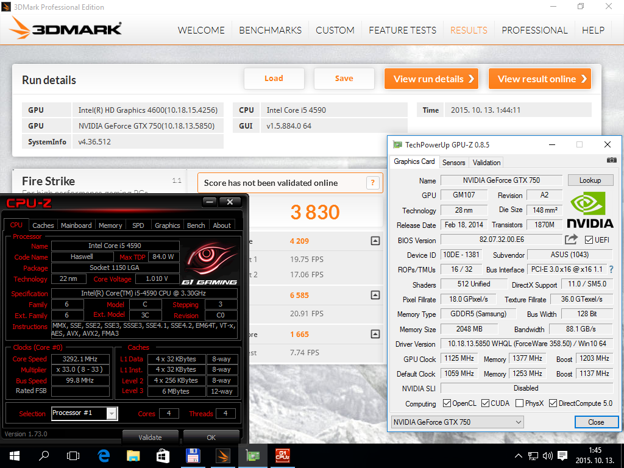Screen dimensions: 624x468
Task: Collapse the 1 665 combined score section
Action: (x=375, y=334)
